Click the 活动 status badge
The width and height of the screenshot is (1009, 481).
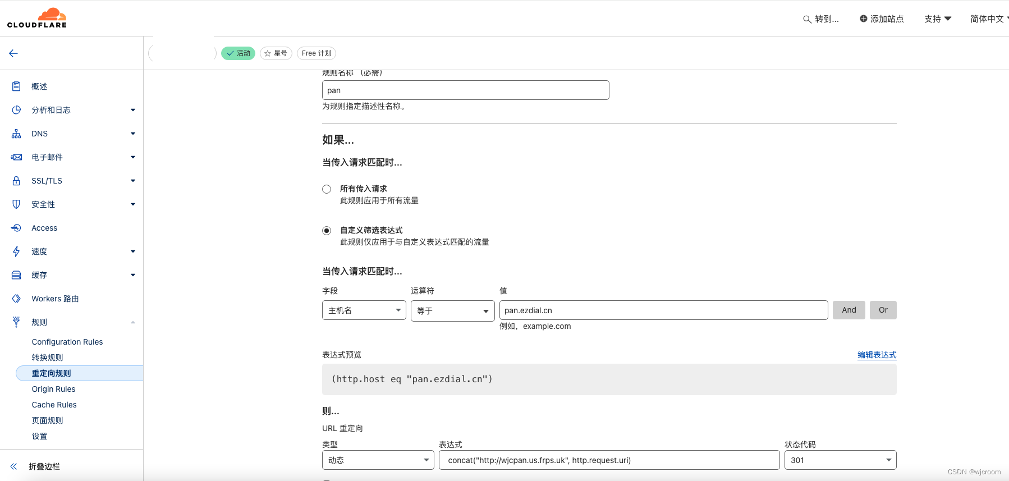click(239, 53)
